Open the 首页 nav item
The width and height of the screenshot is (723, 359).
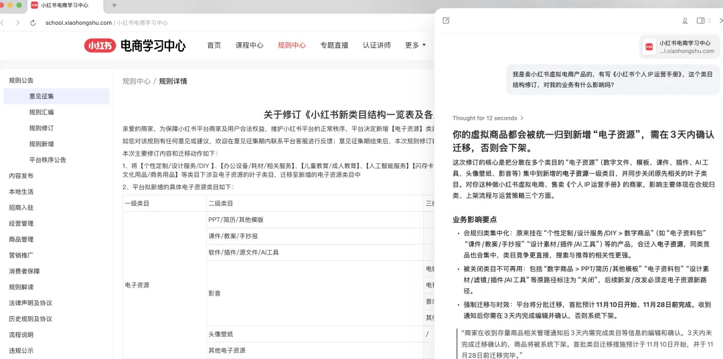coord(214,45)
